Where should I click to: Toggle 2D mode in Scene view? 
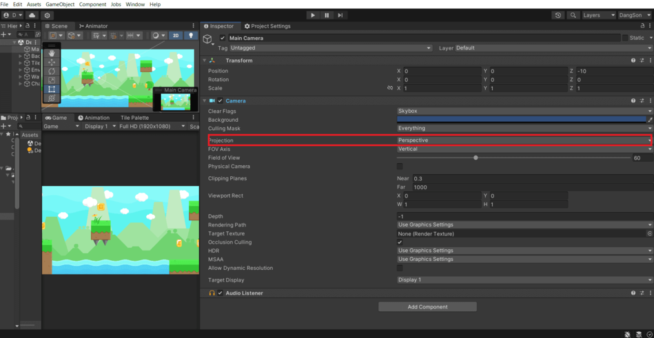point(176,35)
